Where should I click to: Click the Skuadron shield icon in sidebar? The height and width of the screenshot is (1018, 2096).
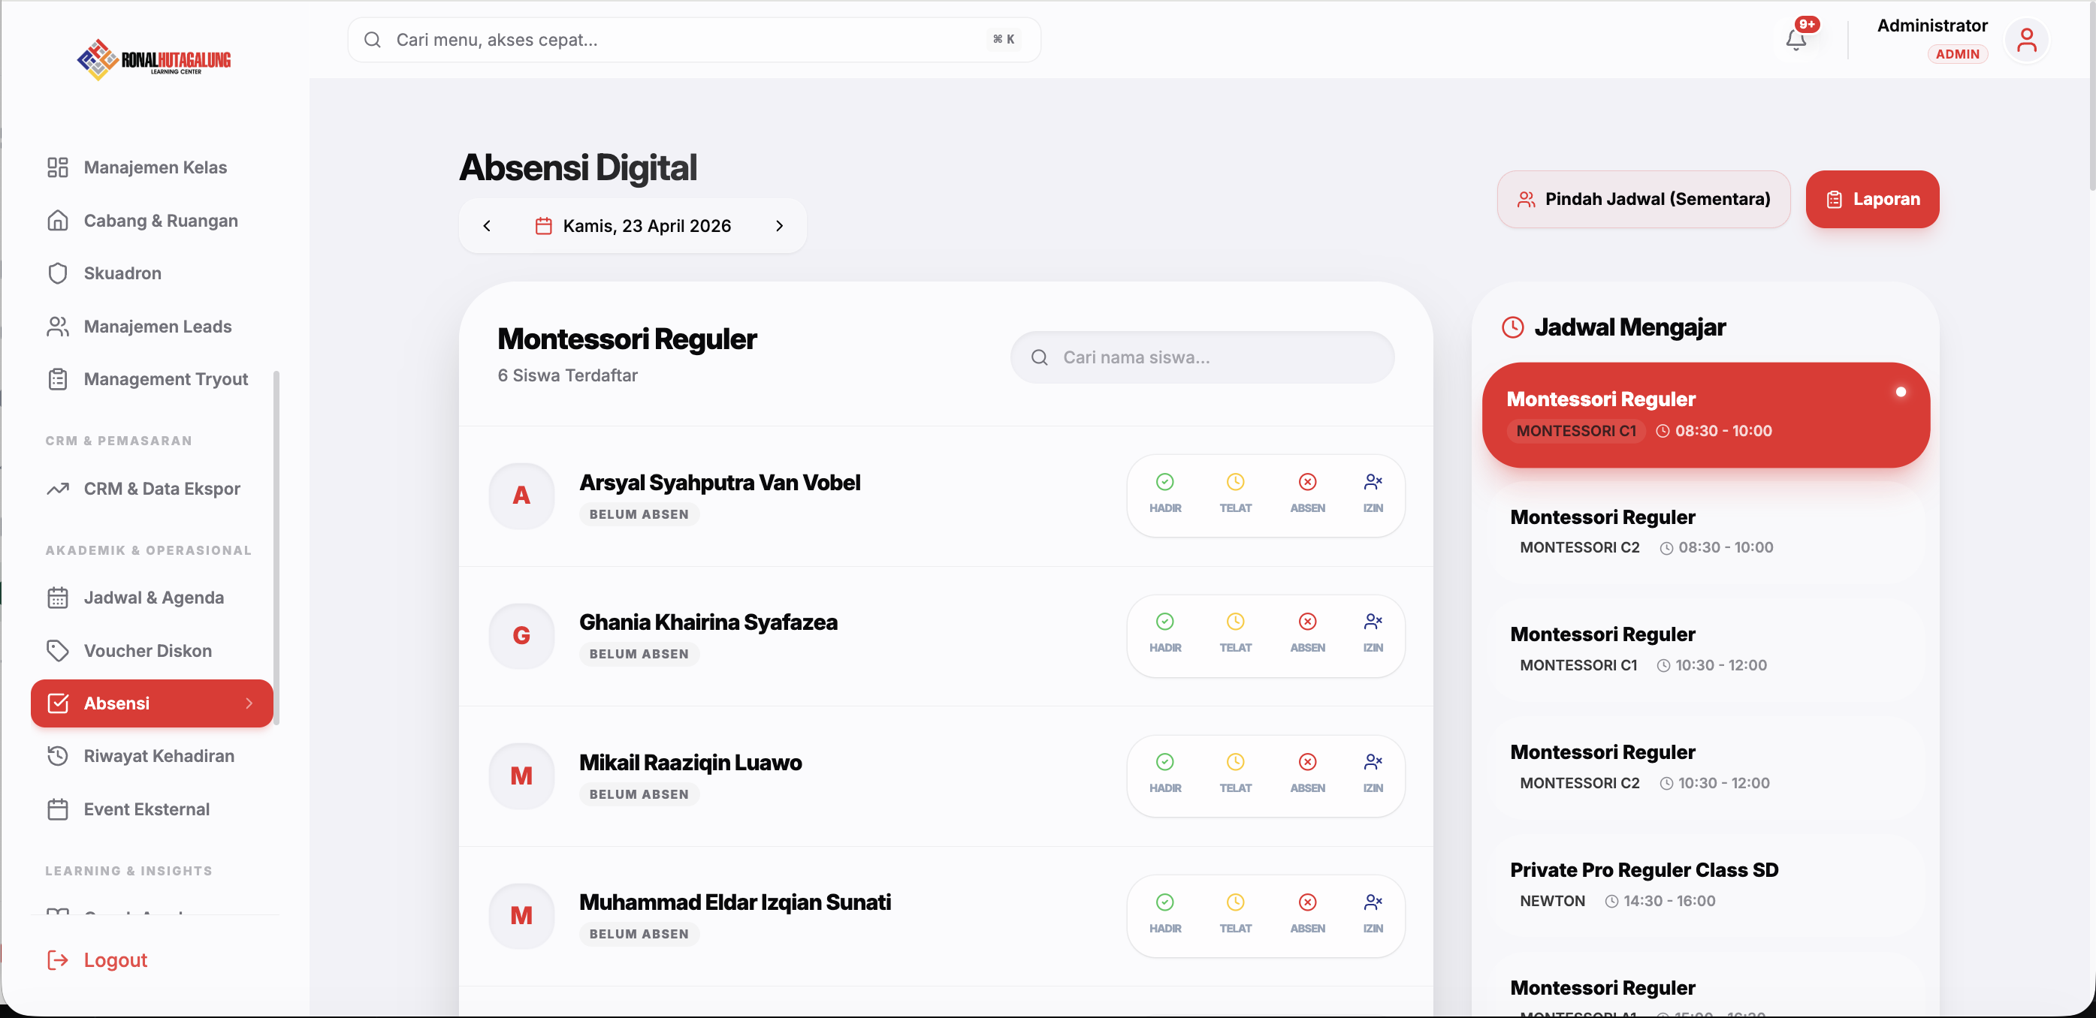(58, 273)
